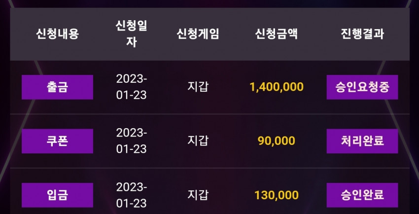Click the 쿠폰 request type button
Viewport: 419px width, 214px height.
tap(57, 141)
